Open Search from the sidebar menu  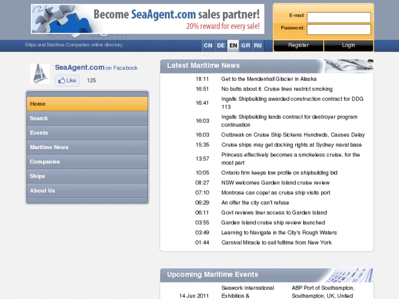pyautogui.click(x=87, y=119)
